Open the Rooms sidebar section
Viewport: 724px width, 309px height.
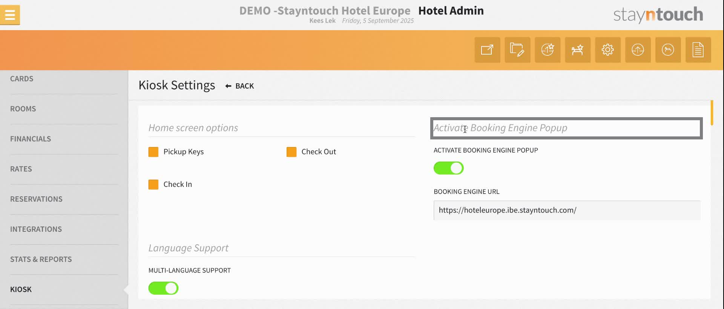point(23,109)
